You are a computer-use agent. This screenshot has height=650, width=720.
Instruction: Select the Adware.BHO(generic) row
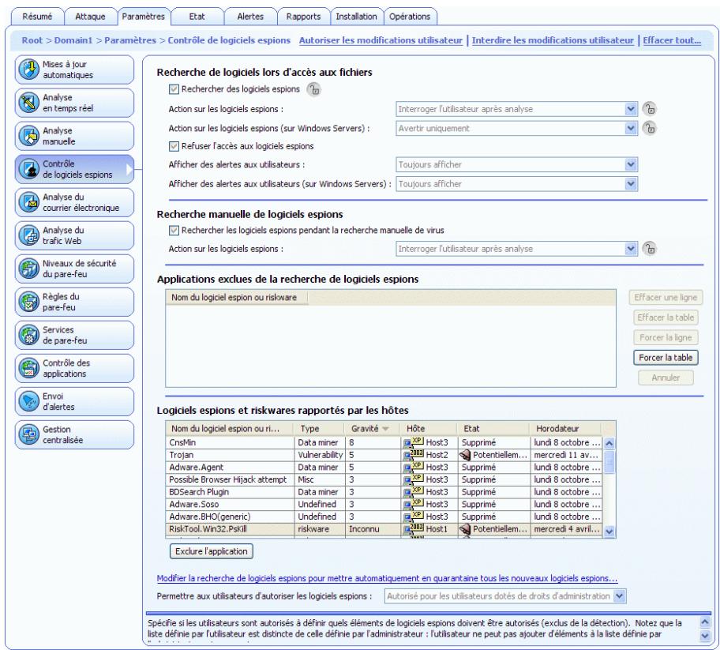384,517
